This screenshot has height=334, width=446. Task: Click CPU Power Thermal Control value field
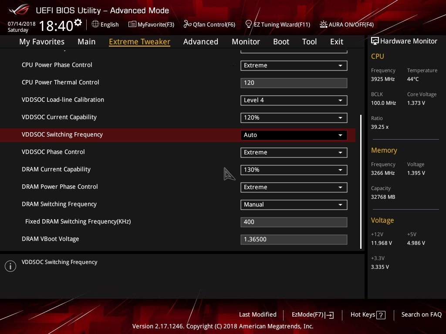pos(294,83)
